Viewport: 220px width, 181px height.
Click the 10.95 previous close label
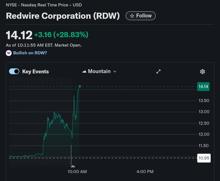[204, 158]
